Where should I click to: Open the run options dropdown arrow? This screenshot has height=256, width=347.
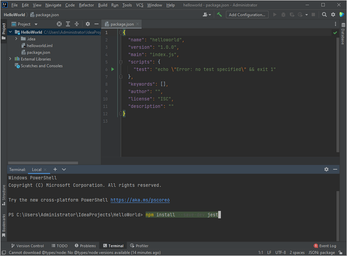[306, 15]
